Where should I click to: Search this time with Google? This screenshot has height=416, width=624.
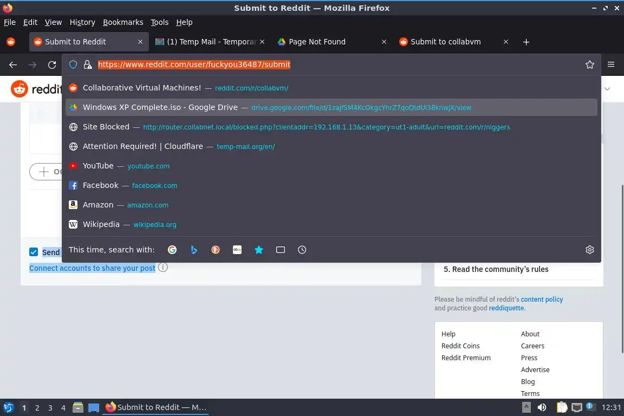172,250
